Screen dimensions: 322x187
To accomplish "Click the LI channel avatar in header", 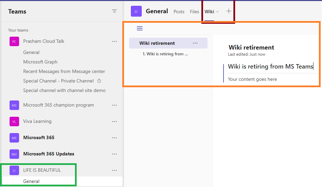I will coord(136,11).
